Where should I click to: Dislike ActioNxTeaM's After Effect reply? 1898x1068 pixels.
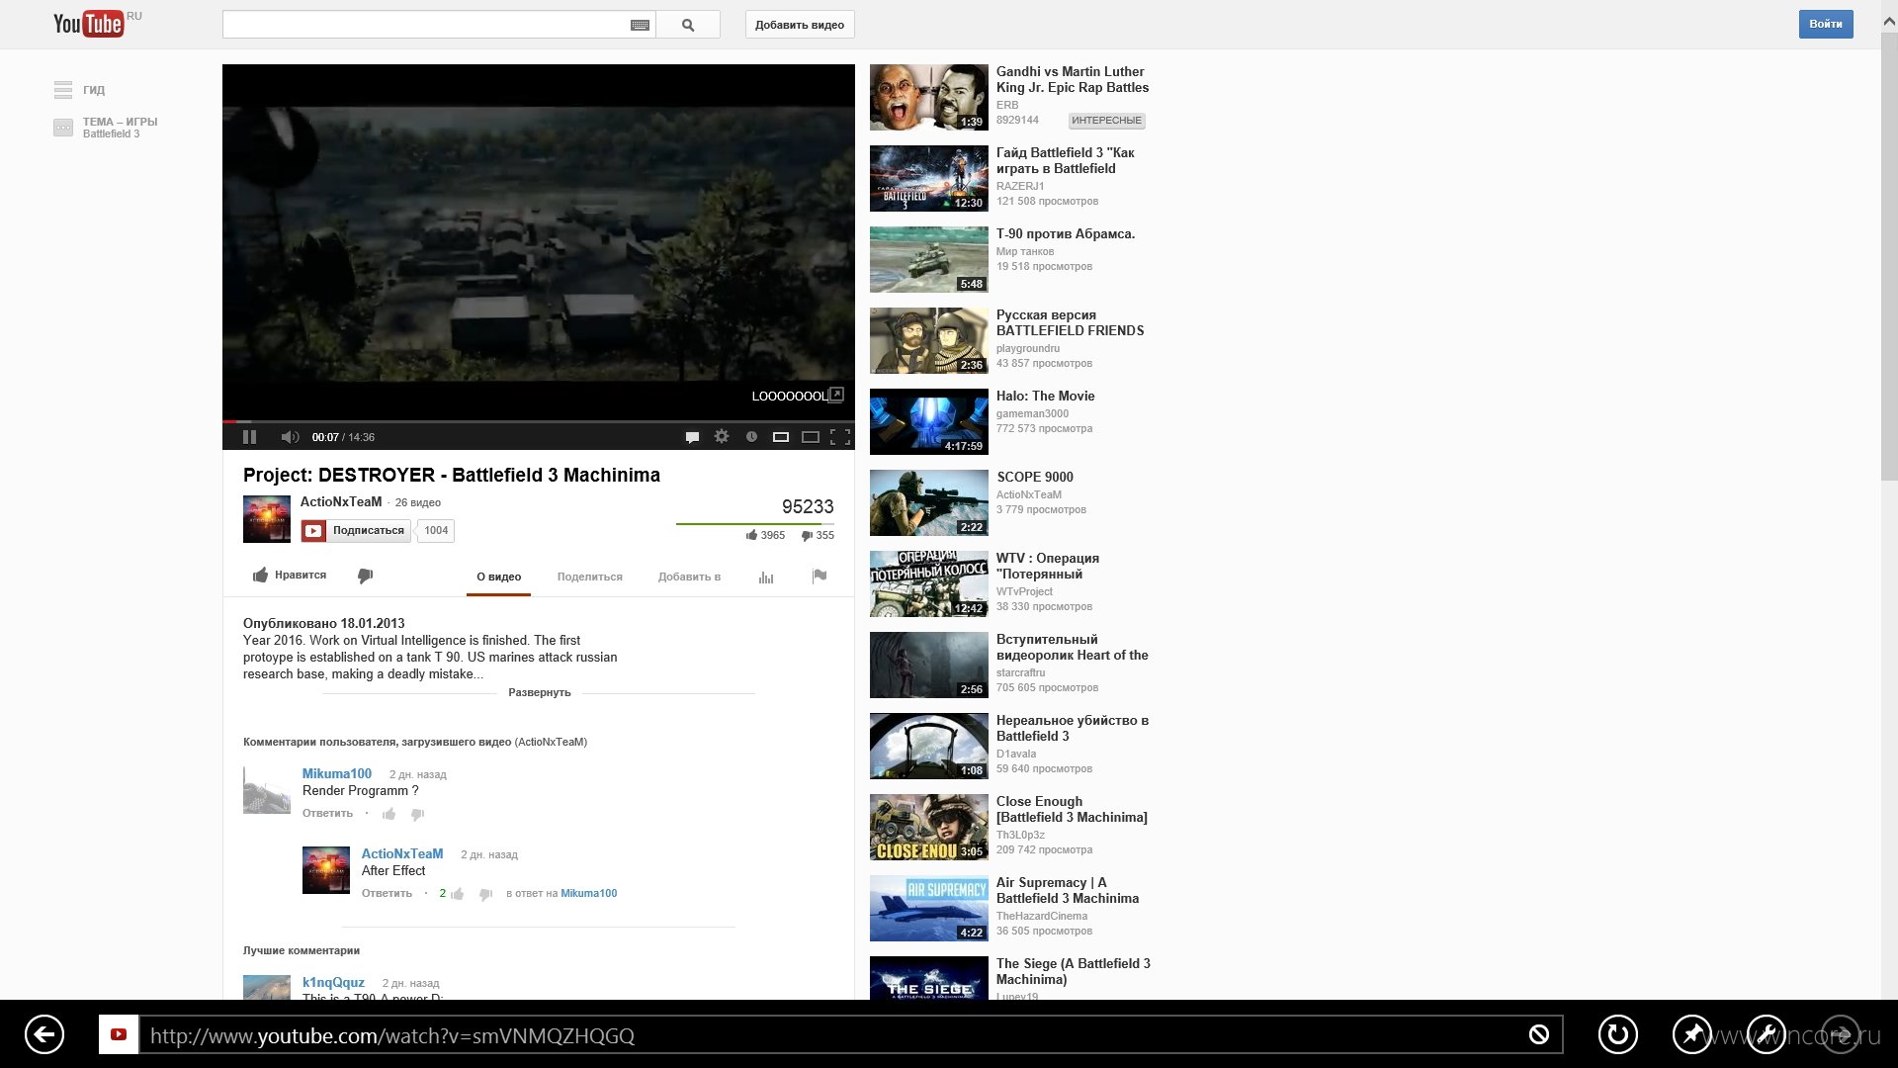click(x=485, y=894)
